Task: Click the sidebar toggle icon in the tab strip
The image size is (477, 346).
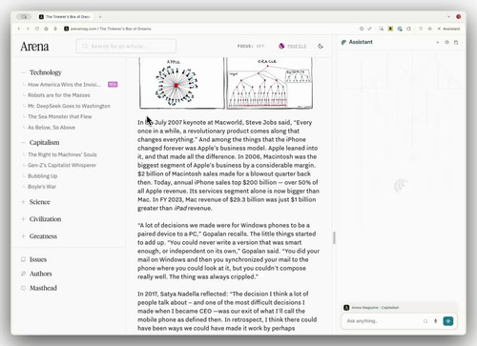Action: (x=24, y=16)
